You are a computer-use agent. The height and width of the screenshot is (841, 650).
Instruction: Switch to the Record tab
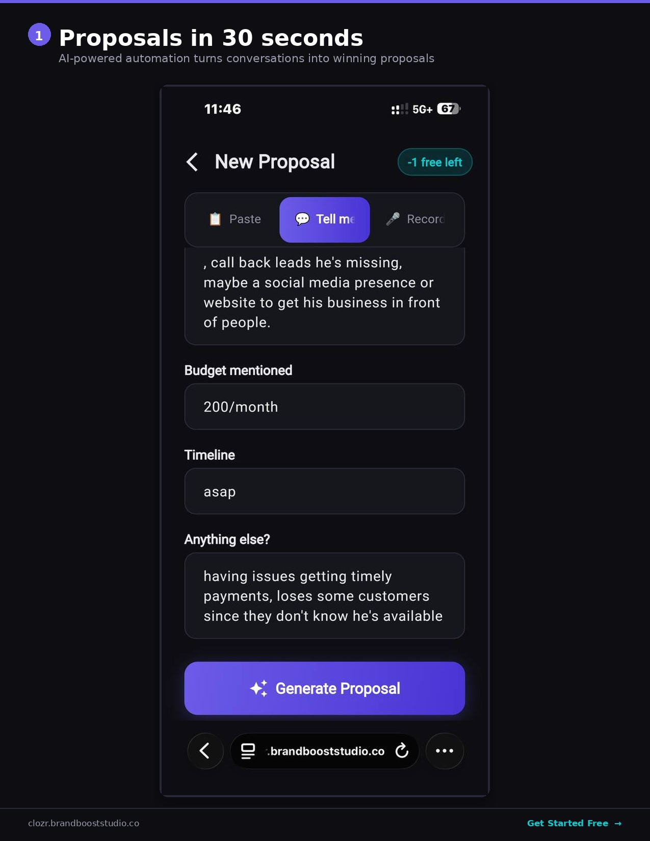tap(415, 219)
